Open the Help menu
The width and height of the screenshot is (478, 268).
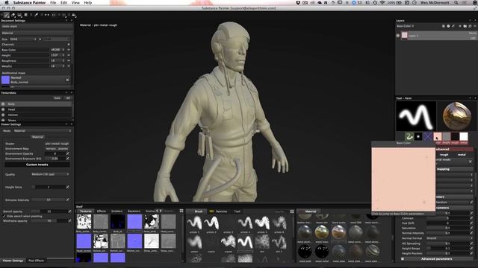(x=88, y=3)
